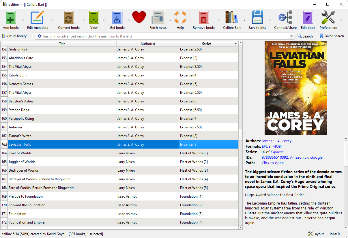Expand the Edit metadata dropdown arrow
This screenshot has height=238, width=348.
coord(52,20)
